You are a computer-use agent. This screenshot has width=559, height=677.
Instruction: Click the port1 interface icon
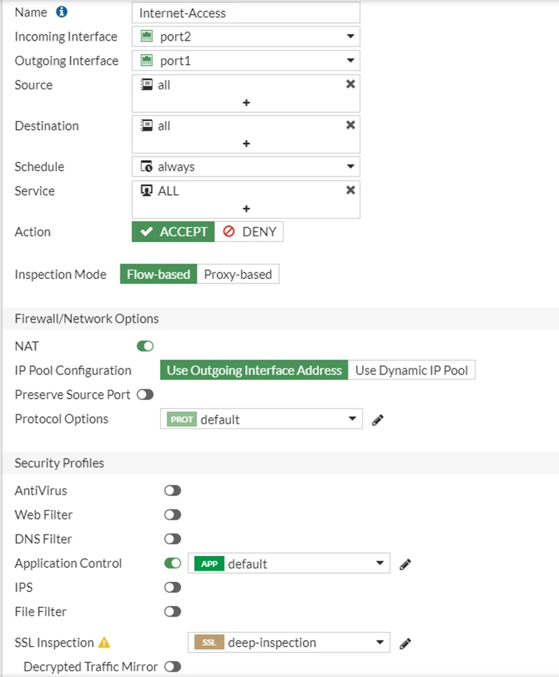click(x=147, y=61)
